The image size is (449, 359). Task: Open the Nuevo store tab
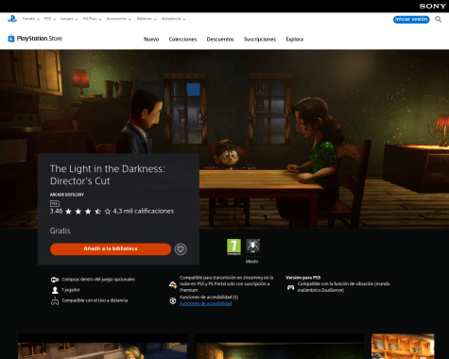[x=151, y=40]
